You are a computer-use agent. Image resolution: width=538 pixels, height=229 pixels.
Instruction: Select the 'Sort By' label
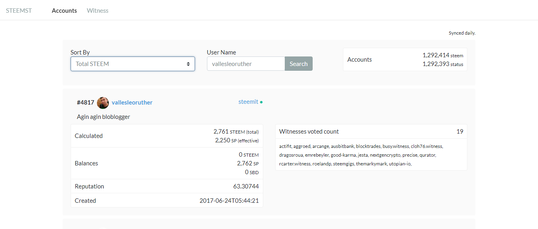point(80,52)
